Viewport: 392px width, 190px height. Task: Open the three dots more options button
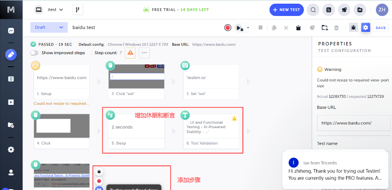[144, 53]
